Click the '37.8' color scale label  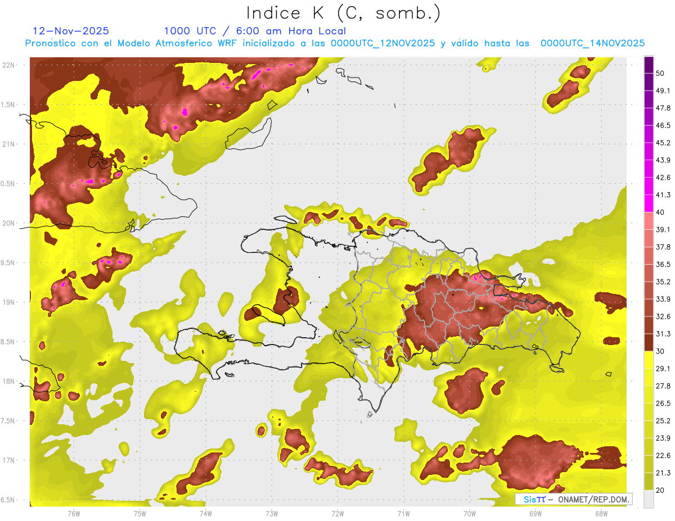663,247
